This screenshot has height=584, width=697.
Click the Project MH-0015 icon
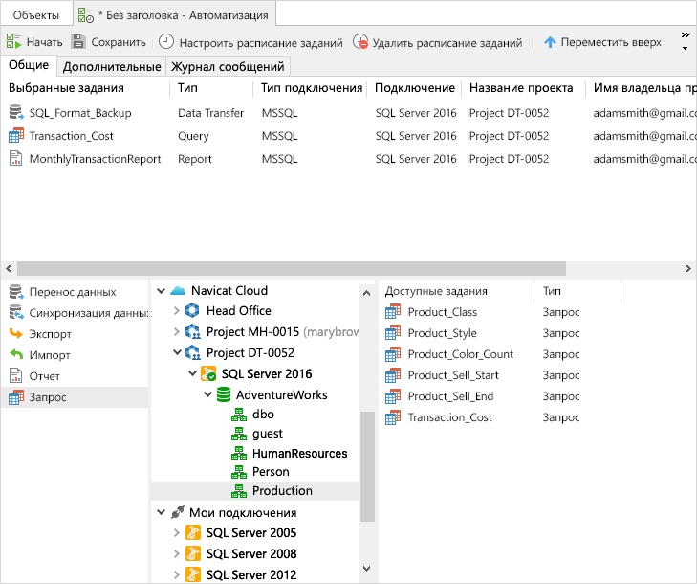coord(192,331)
